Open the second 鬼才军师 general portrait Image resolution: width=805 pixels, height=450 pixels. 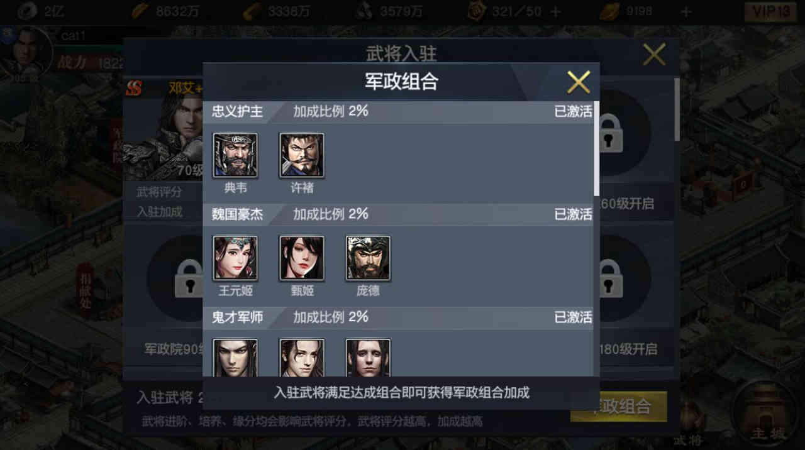pos(302,358)
